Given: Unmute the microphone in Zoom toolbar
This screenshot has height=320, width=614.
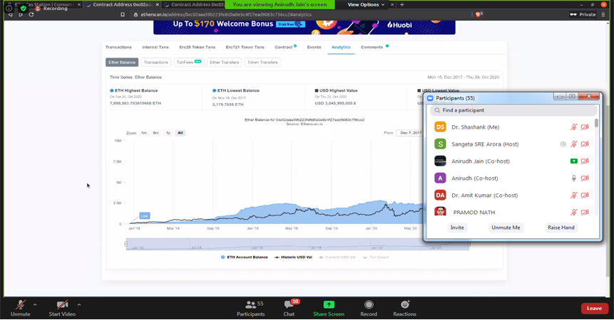Looking at the screenshot, I should (x=20, y=304).
